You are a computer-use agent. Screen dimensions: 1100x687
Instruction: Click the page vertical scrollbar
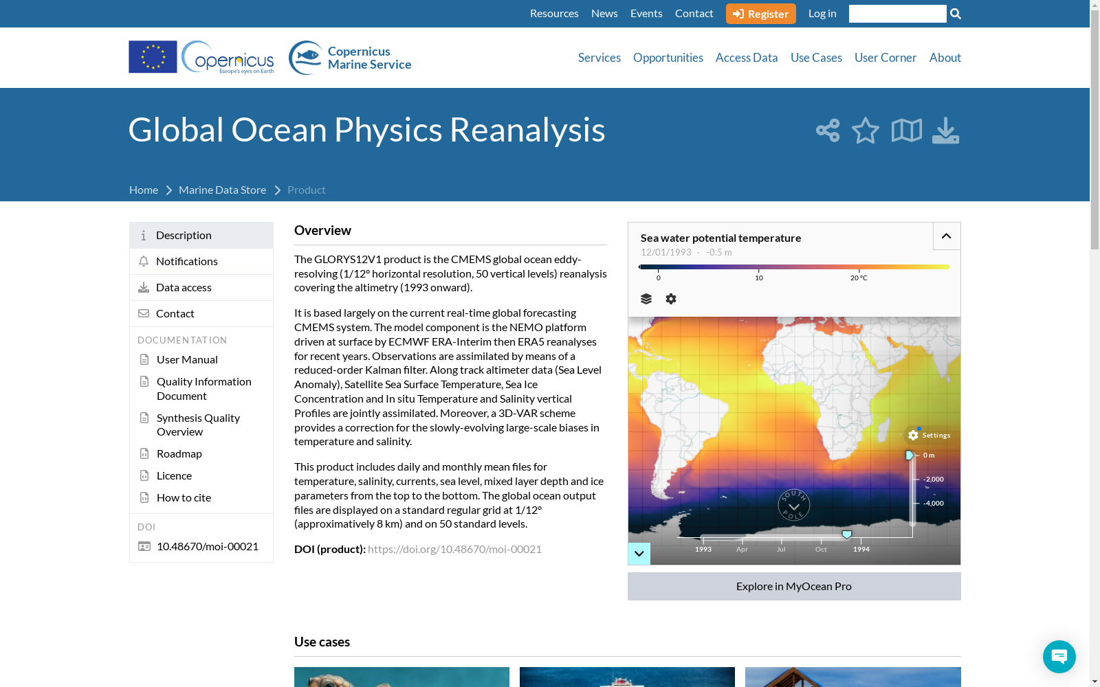click(x=1094, y=131)
